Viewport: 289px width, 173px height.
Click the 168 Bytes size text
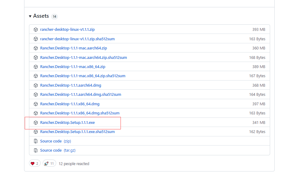pos(257,57)
